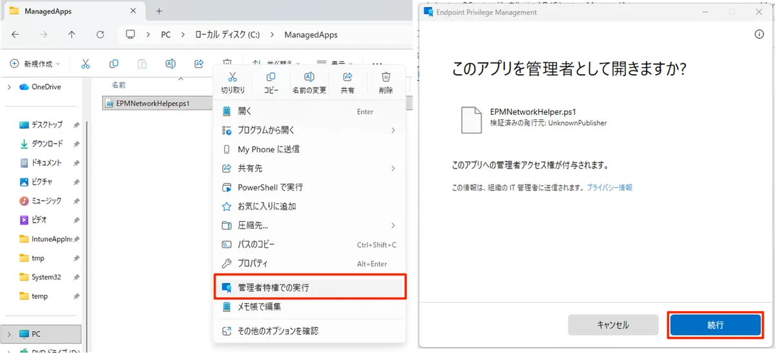
Task: Click 名前の変更 in the context menu top row
Action: coord(309,83)
